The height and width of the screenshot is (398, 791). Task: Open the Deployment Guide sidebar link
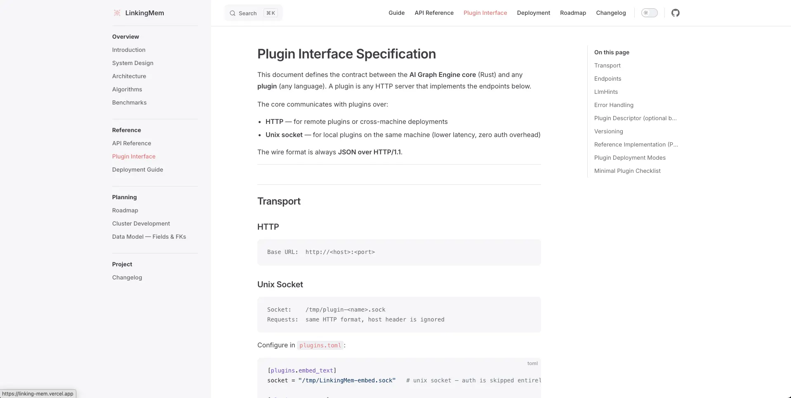click(138, 170)
